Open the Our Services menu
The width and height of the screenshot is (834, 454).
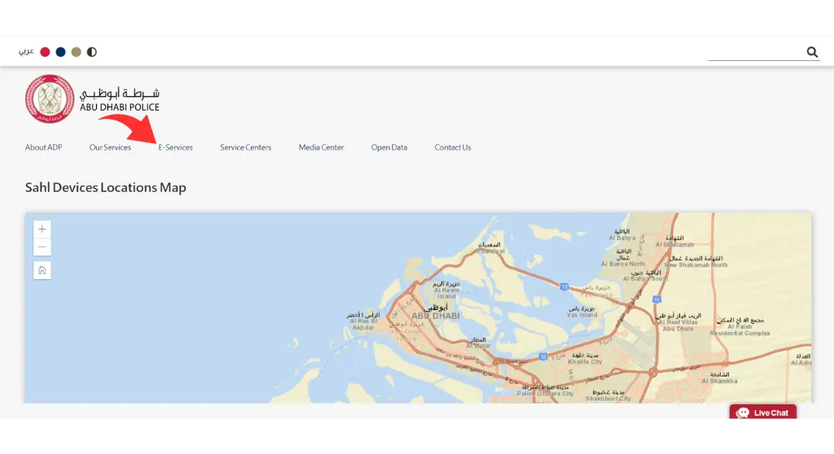110,147
